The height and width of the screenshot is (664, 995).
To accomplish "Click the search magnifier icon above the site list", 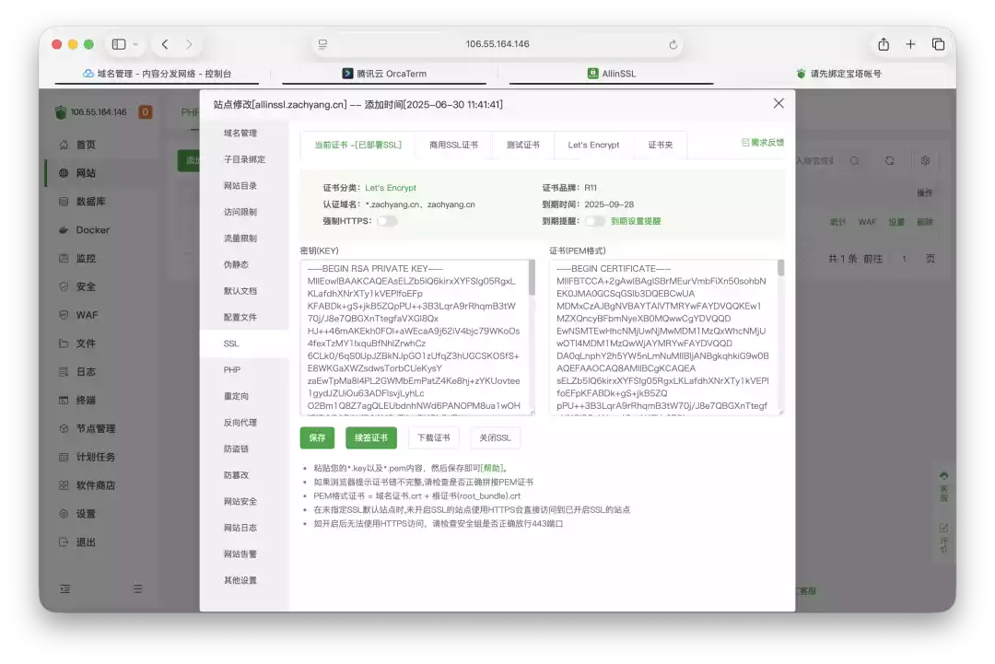I will (x=856, y=160).
